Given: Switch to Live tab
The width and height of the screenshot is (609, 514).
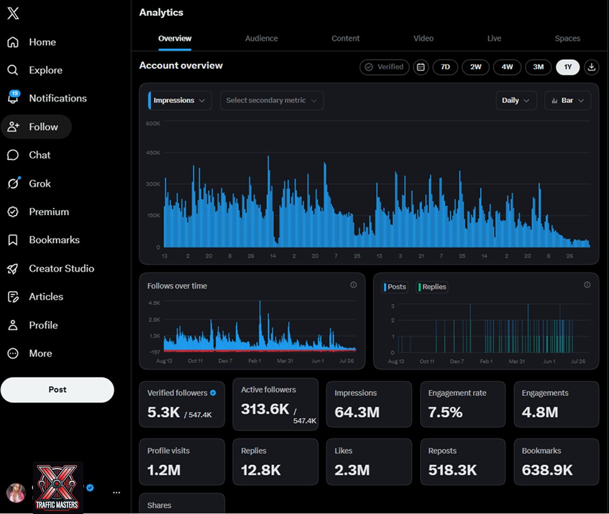Looking at the screenshot, I should tap(494, 38).
